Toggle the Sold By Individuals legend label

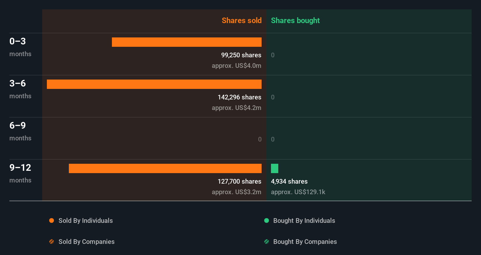(x=86, y=220)
